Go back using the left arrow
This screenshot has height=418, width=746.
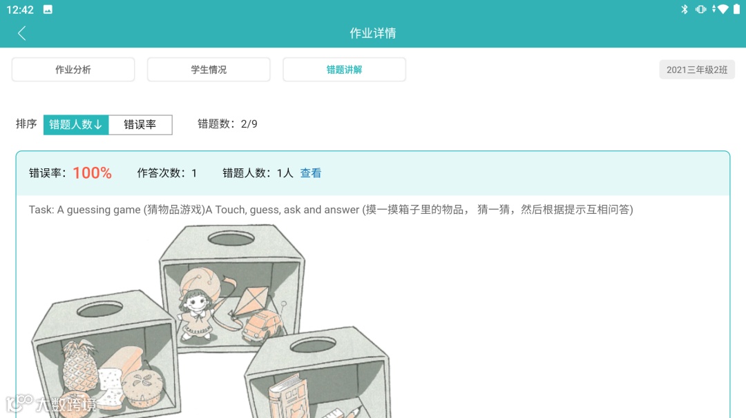click(21, 33)
